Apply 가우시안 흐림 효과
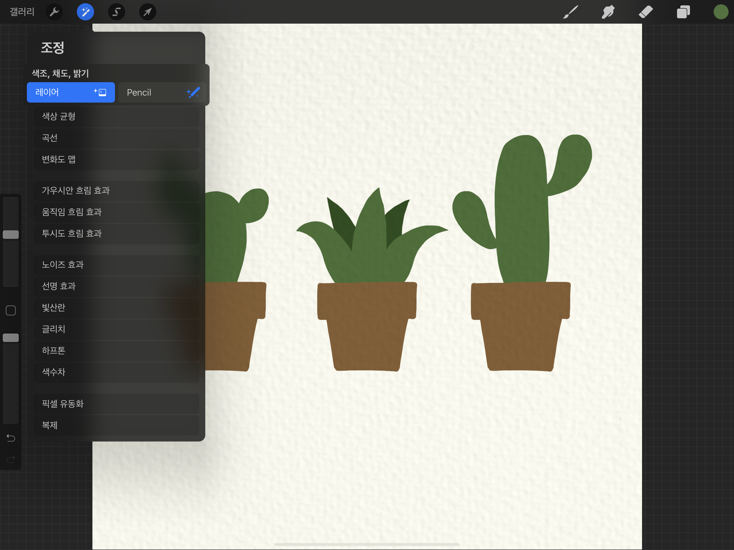The height and width of the screenshot is (550, 734). click(117, 190)
